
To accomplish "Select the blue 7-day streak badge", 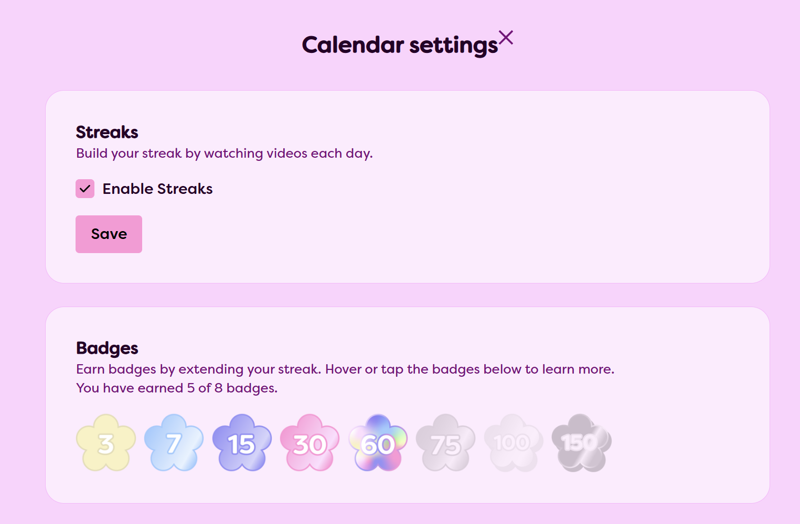I will tap(174, 443).
